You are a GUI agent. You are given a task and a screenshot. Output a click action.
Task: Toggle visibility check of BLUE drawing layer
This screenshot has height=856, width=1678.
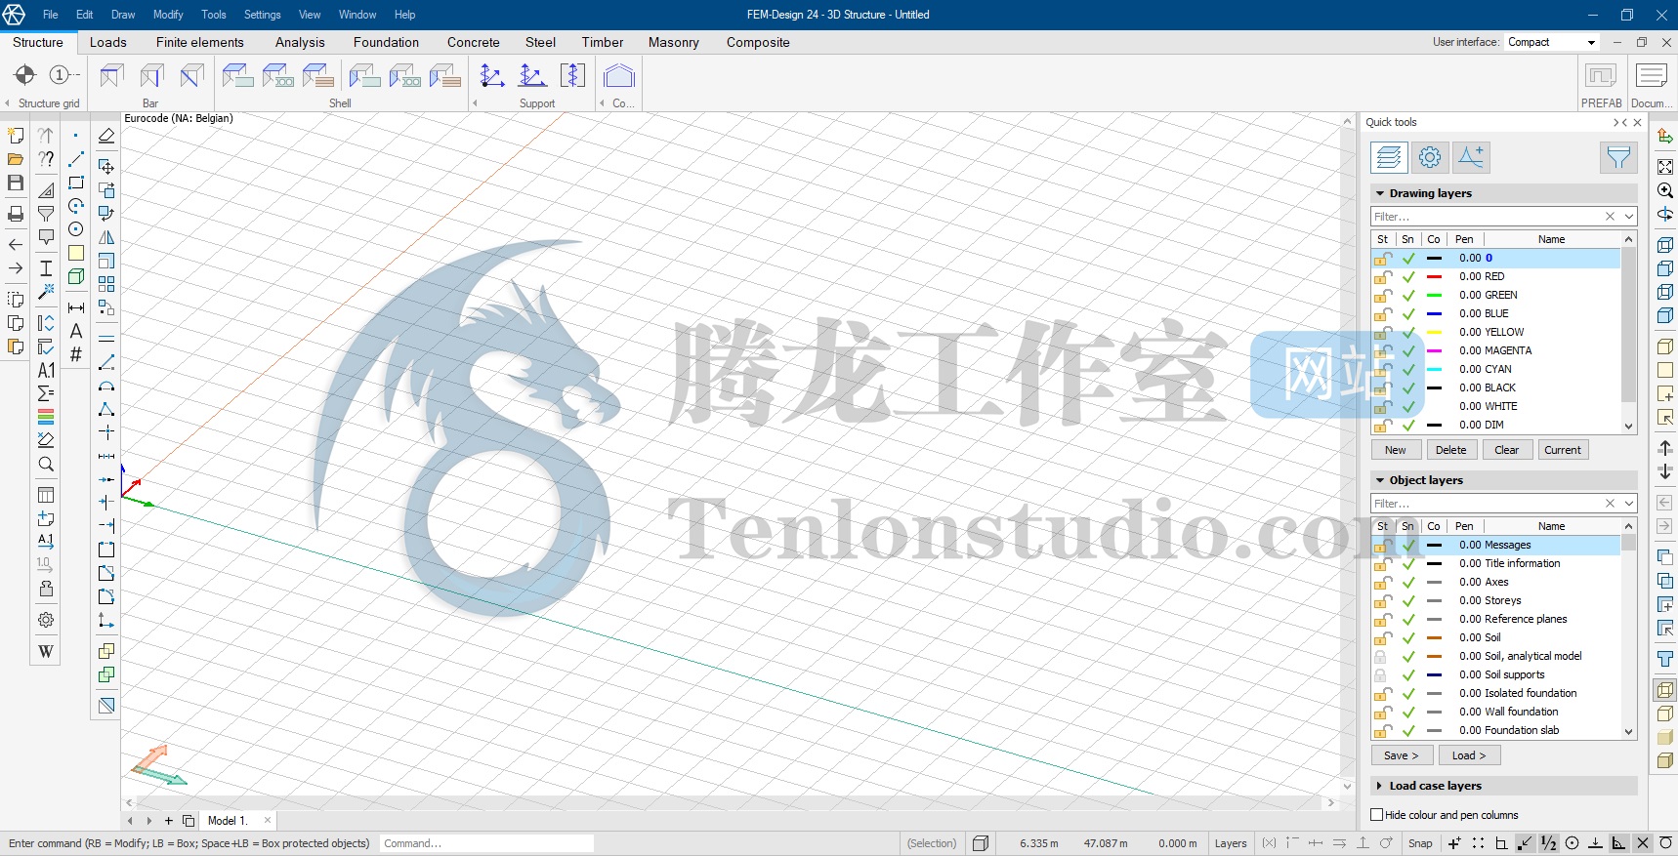point(1408,314)
